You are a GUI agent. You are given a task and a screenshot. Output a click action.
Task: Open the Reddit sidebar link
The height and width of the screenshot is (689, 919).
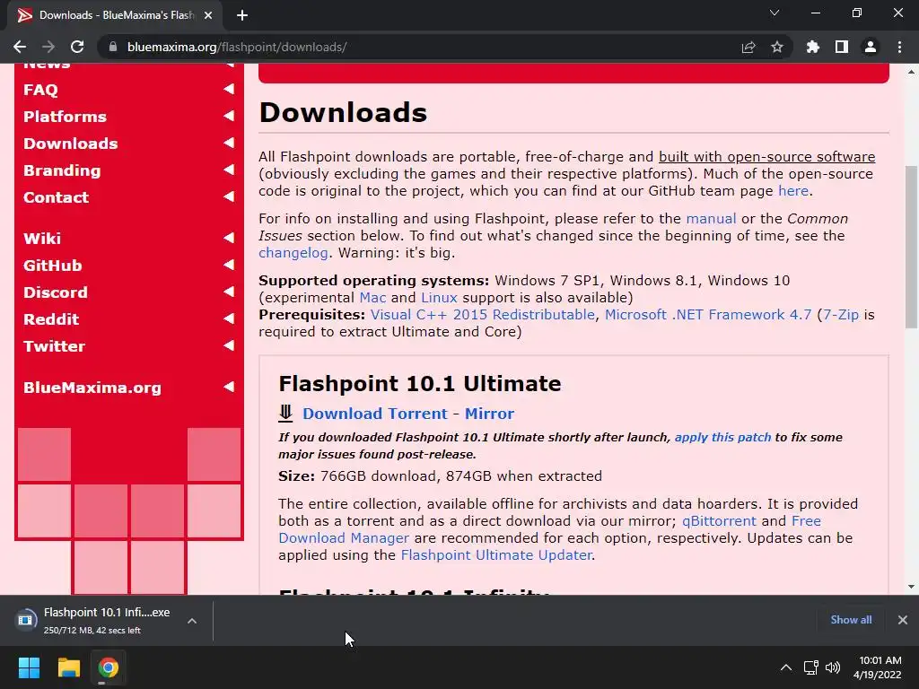(x=51, y=319)
